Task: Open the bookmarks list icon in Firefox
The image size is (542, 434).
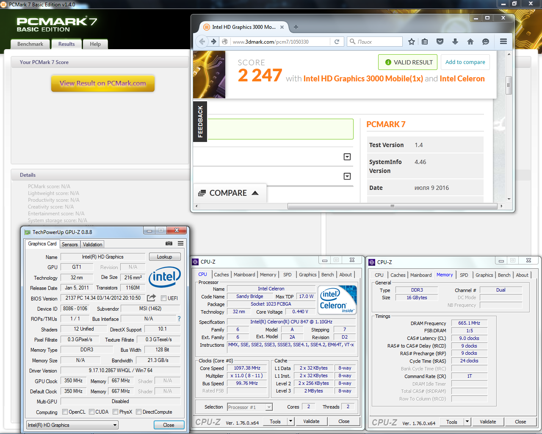Action: (425, 42)
